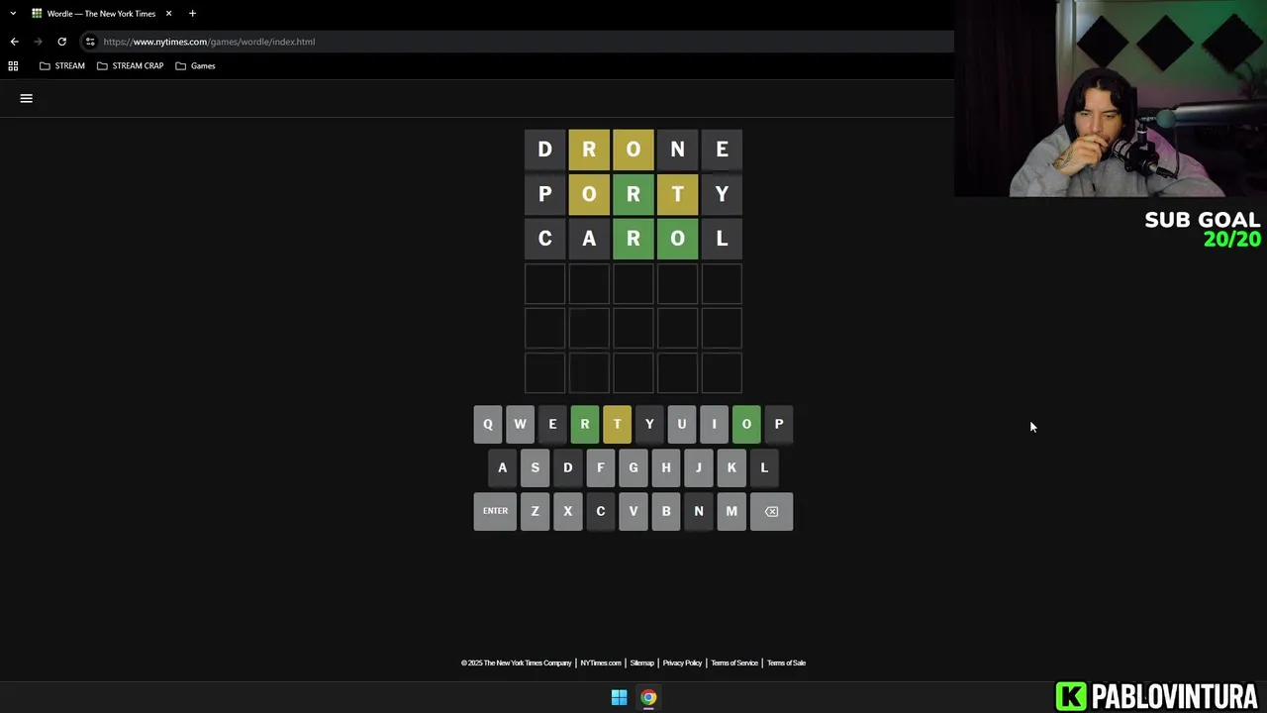Tap the yellow T key
This screenshot has height=713, width=1267.
[617, 424]
